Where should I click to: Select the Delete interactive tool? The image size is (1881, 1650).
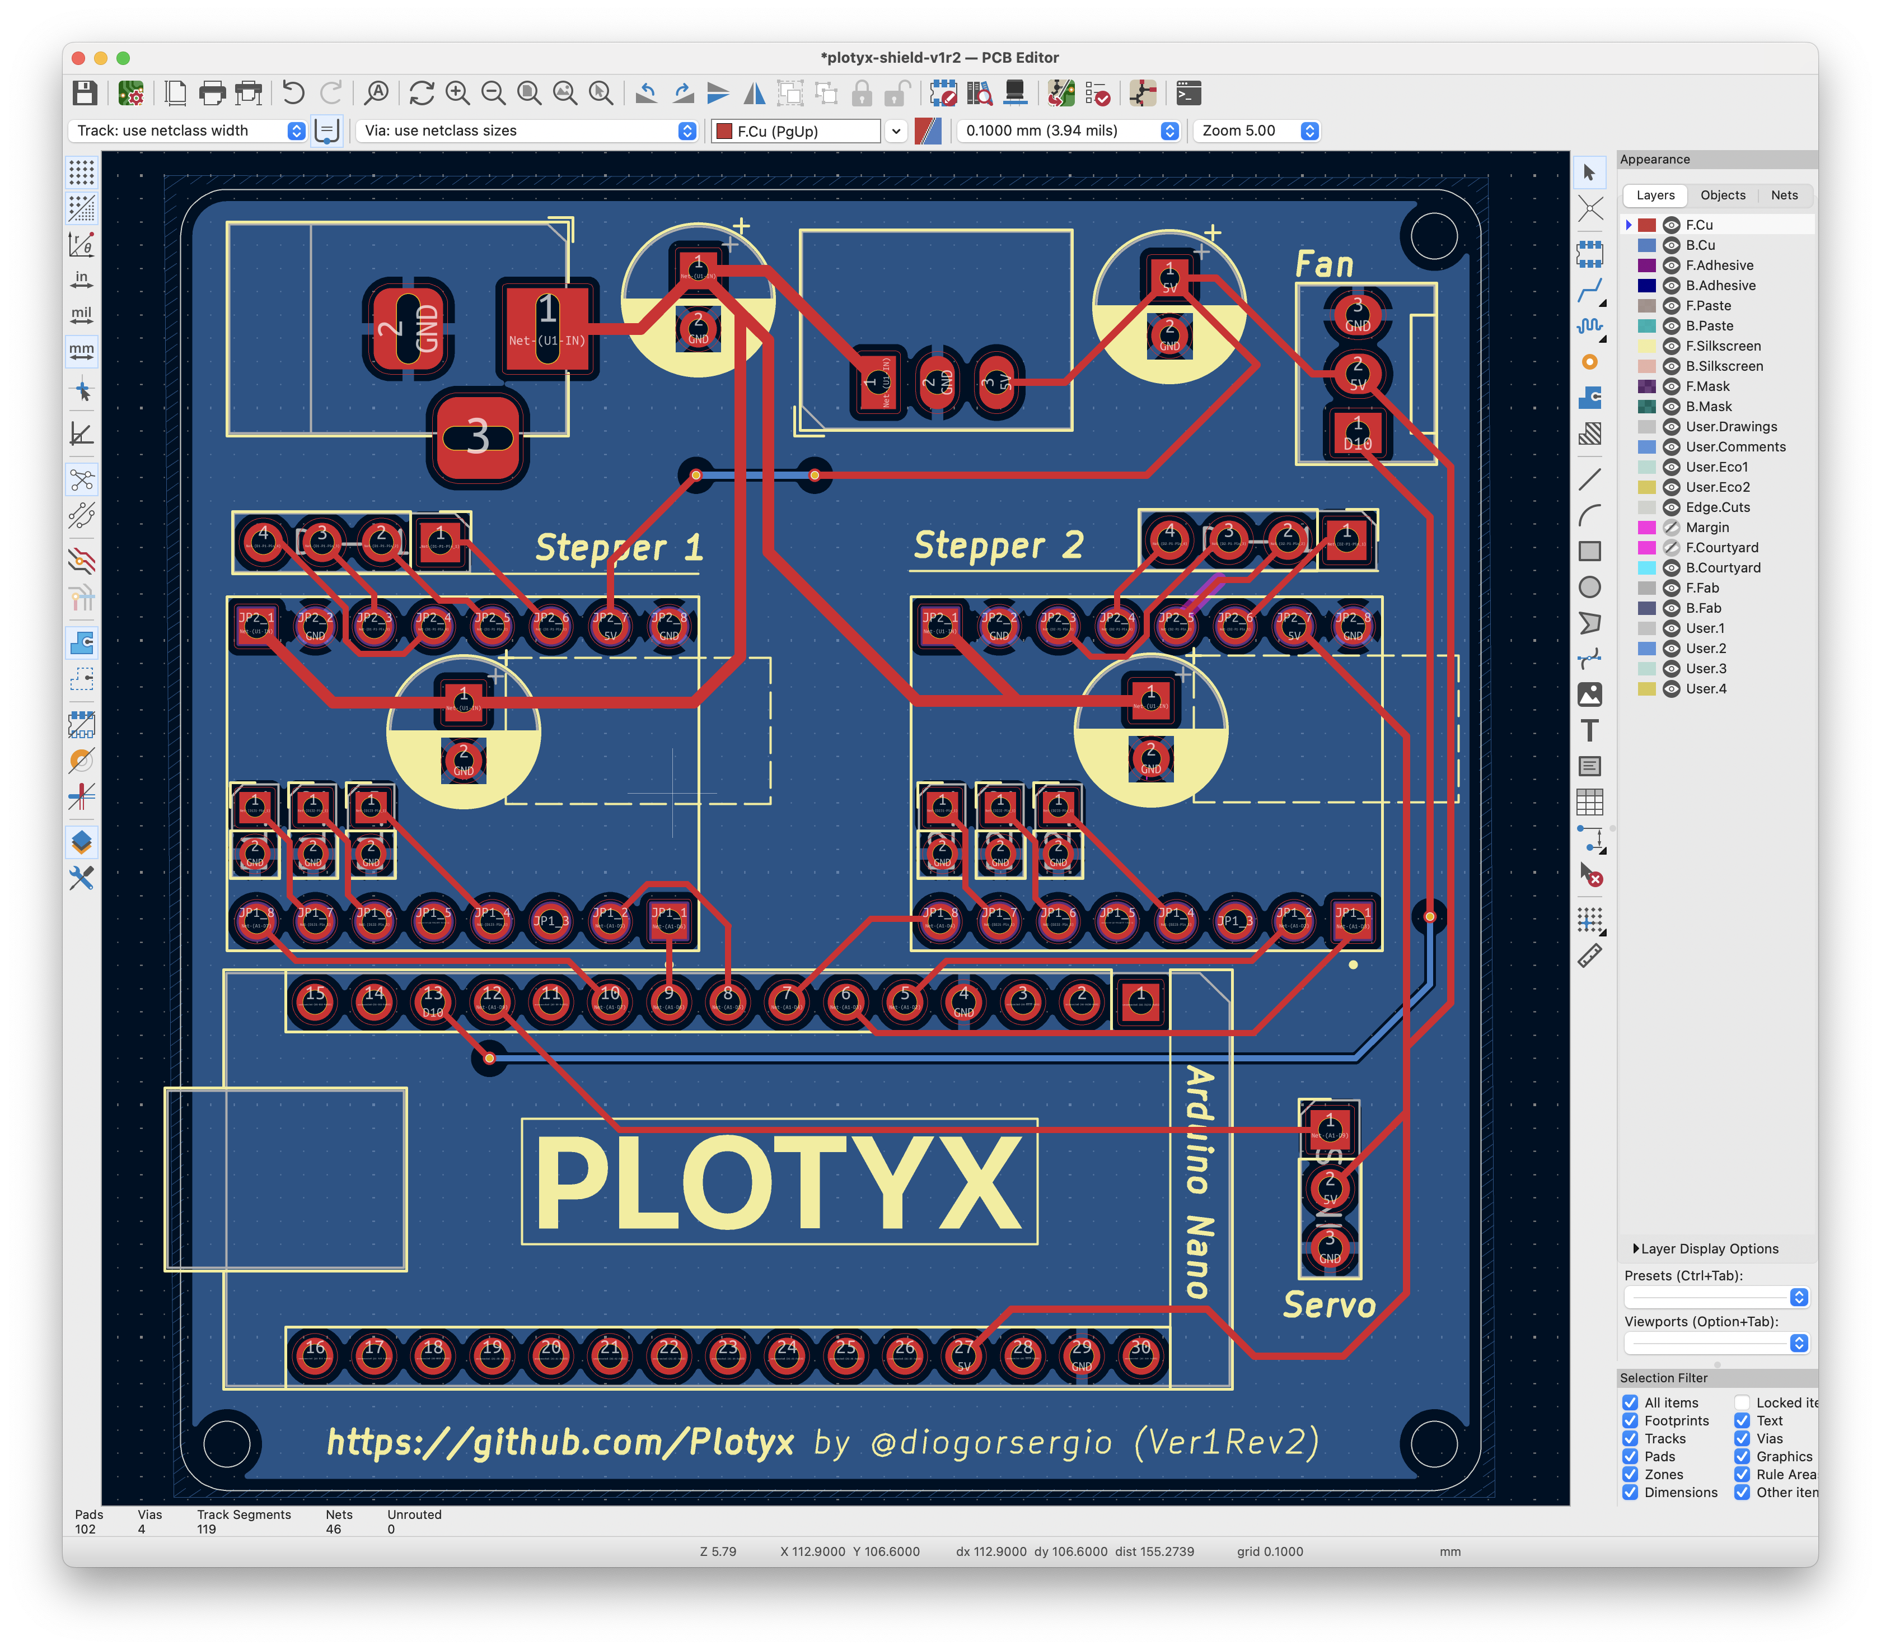[x=1589, y=874]
